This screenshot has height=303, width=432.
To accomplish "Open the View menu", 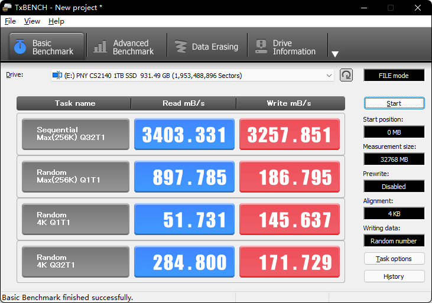I will [x=32, y=21].
